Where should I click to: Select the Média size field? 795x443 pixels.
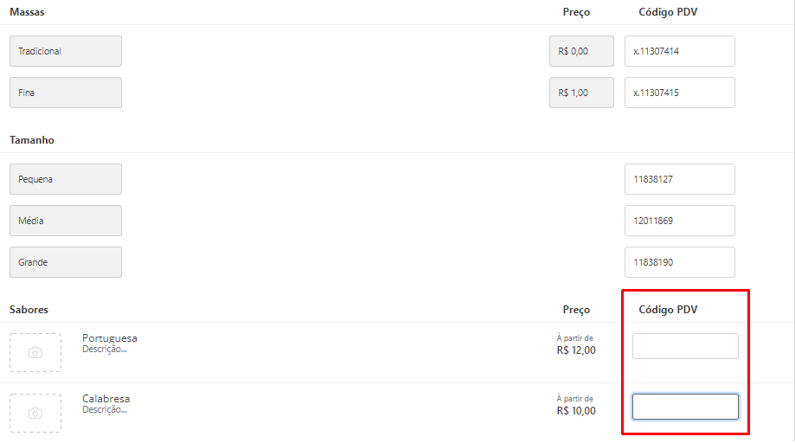coord(66,221)
